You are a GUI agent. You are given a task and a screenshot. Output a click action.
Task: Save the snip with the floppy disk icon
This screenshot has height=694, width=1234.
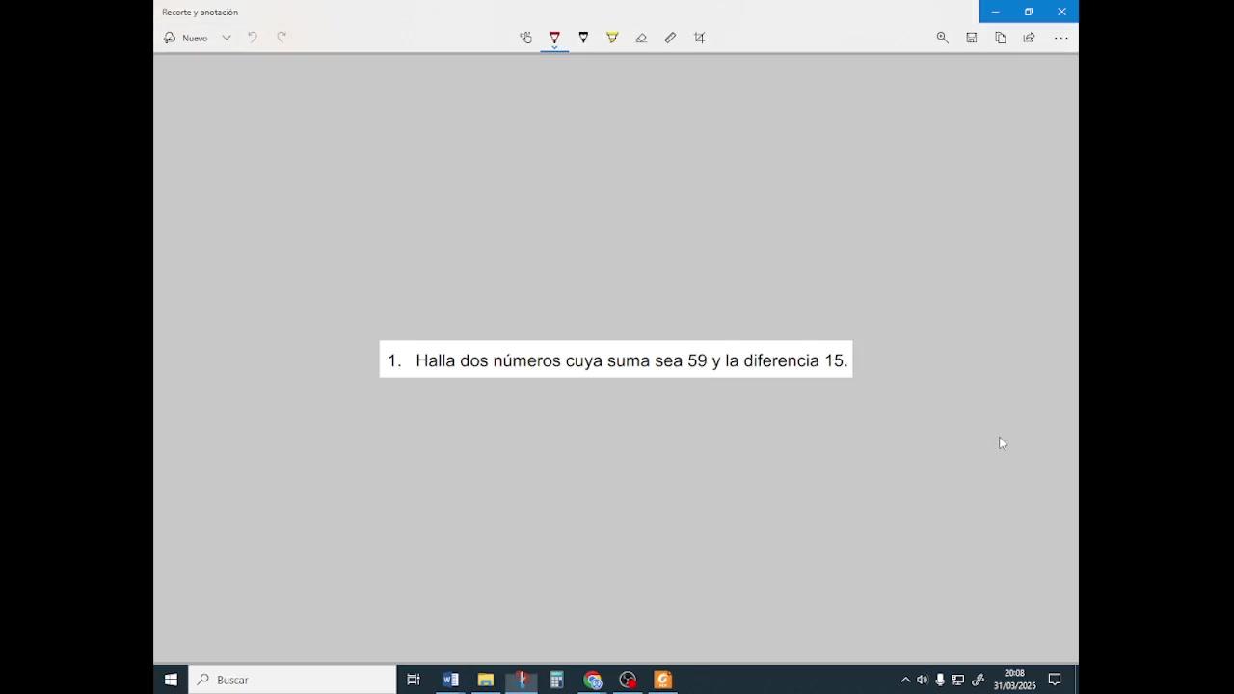pos(971,38)
